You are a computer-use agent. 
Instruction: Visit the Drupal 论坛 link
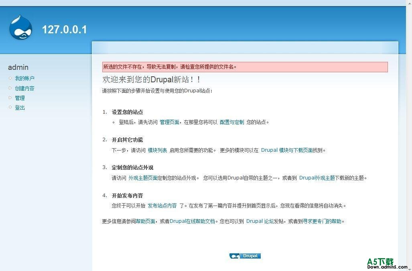(x=260, y=221)
